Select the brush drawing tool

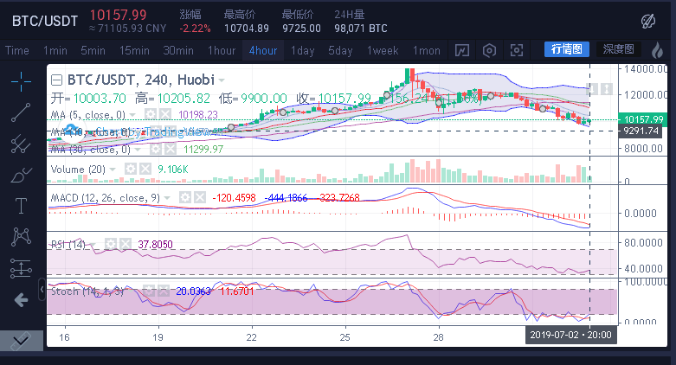click(x=21, y=175)
